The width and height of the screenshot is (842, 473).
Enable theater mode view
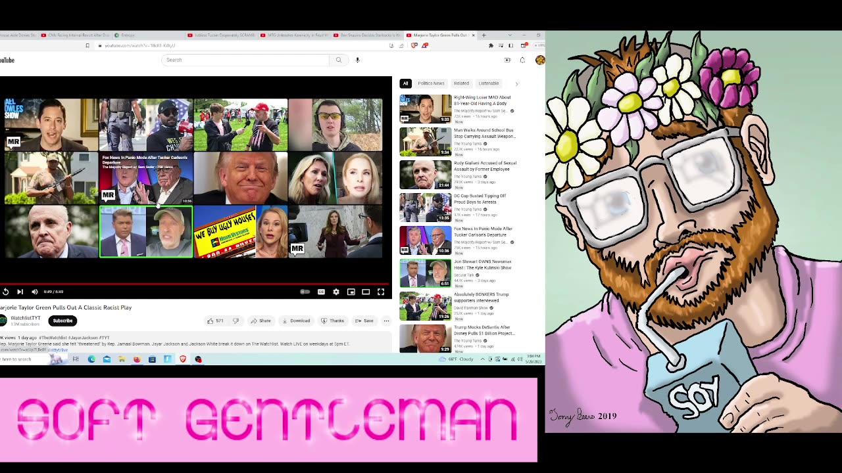click(366, 292)
